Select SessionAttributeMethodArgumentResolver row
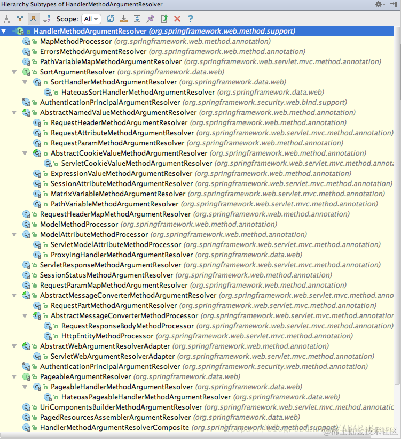 click(x=197, y=184)
